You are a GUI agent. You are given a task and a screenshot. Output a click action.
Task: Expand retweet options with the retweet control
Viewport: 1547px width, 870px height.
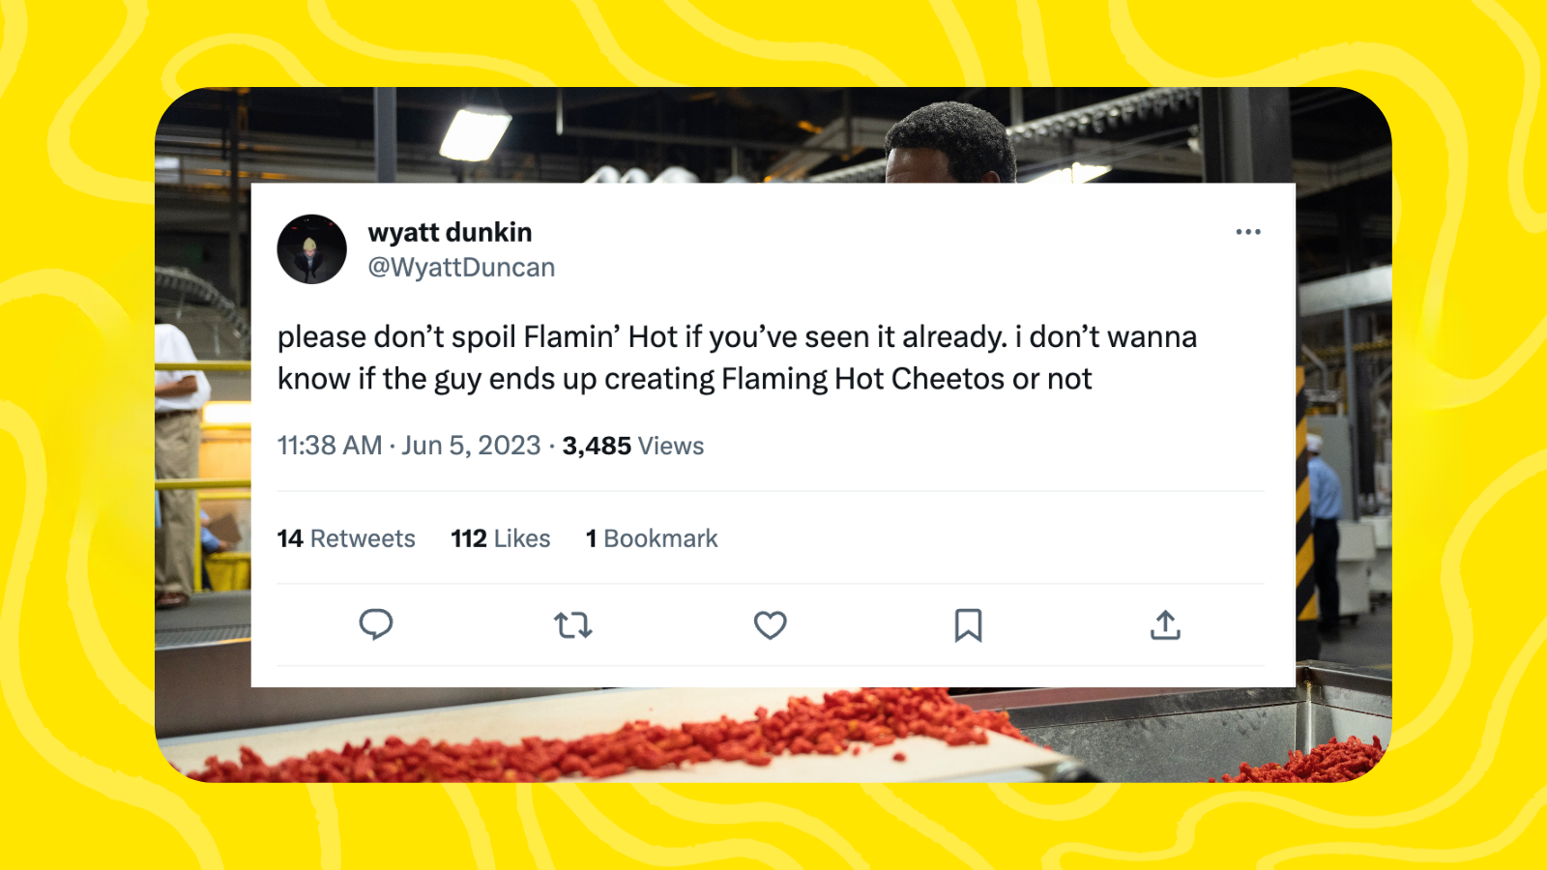pyautogui.click(x=575, y=625)
